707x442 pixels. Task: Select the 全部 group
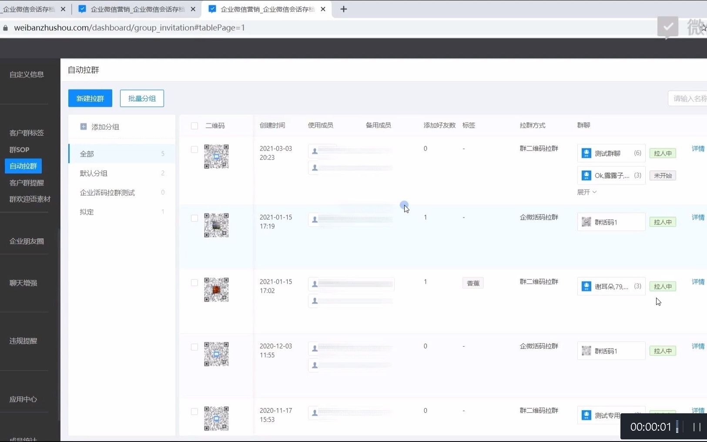(122, 154)
